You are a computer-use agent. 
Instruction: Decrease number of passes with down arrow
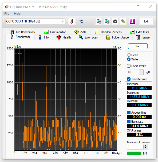pyautogui.click(x=145, y=148)
